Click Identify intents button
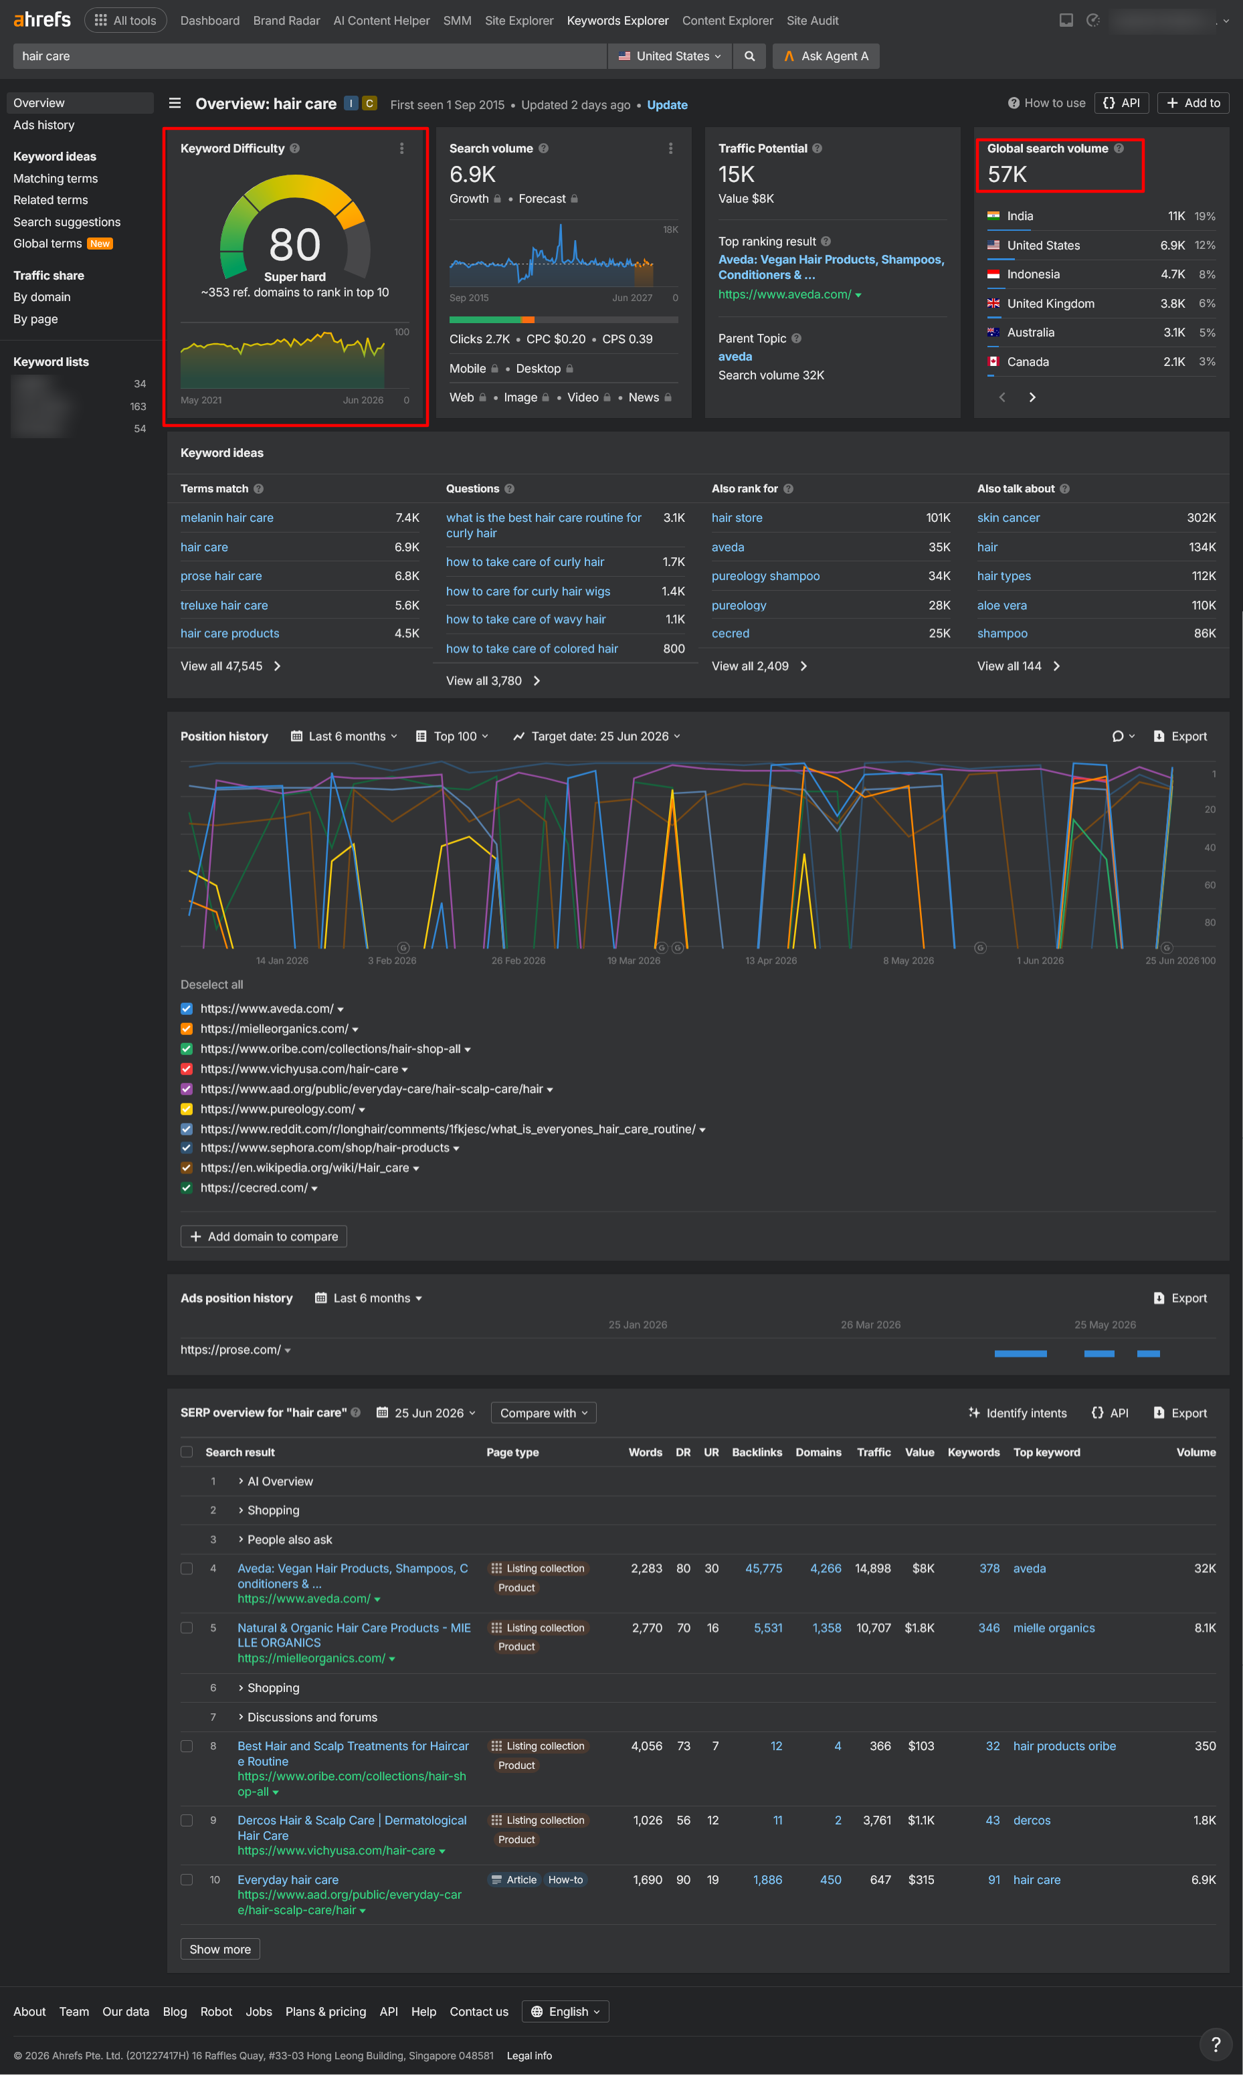This screenshot has height=2076, width=1243. point(1018,1413)
